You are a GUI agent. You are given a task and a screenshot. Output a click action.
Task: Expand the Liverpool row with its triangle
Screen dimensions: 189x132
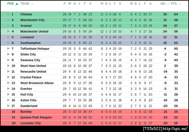coord(9,37)
